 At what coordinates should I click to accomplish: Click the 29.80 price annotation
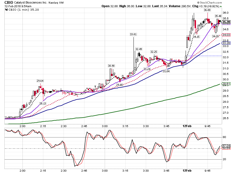tap(120, 85)
